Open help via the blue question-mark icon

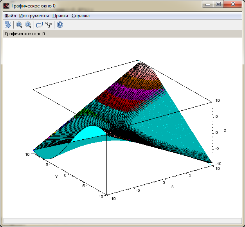[x=60, y=25]
